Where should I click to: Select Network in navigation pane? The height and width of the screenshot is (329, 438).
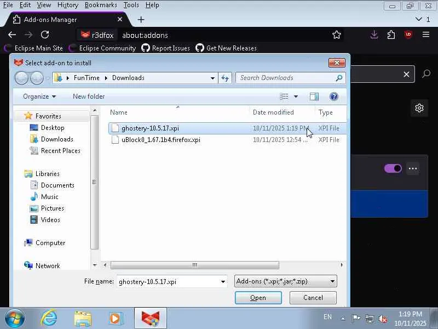click(42, 266)
